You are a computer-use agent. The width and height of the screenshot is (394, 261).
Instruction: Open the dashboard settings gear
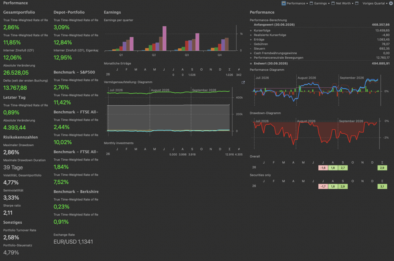click(x=391, y=3)
